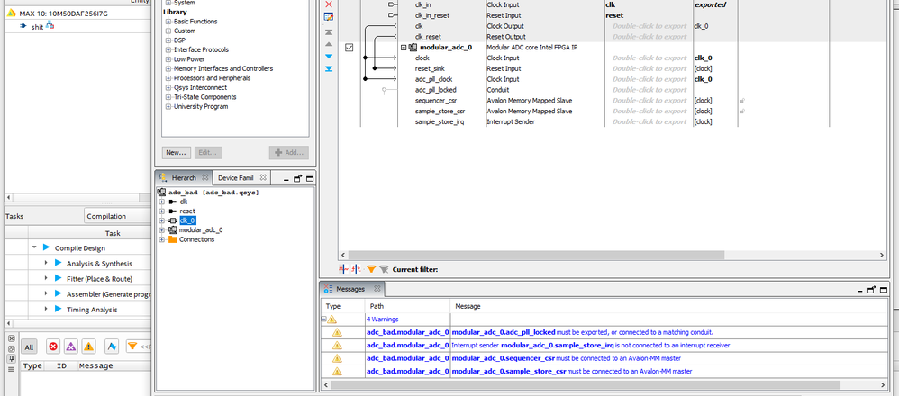Select Connections folder in hierarchy
Screen dimensions: 899x396
pos(196,239)
